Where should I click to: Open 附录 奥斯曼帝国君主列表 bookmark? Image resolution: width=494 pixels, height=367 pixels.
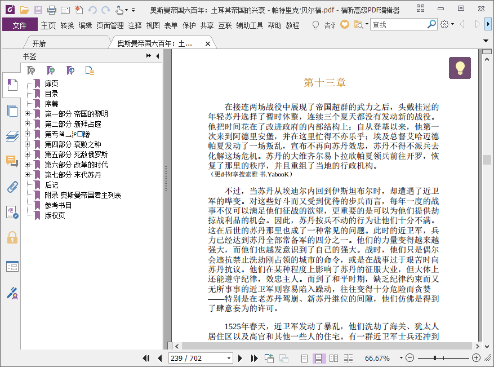point(83,195)
